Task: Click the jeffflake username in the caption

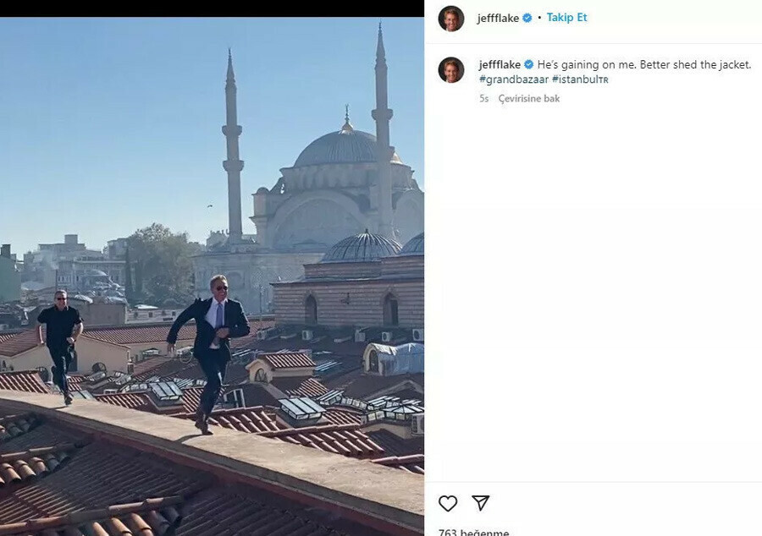Action: pos(500,65)
